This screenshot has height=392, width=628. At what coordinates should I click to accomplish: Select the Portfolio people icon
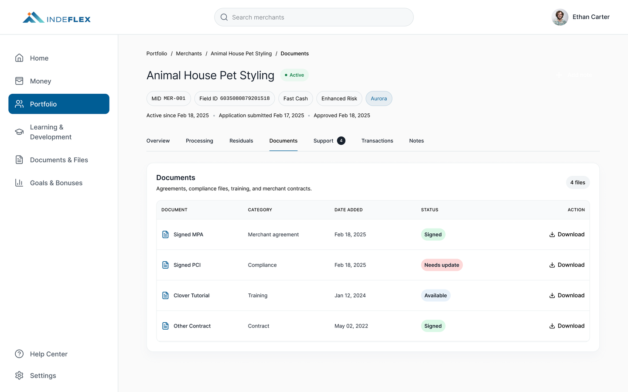(19, 104)
